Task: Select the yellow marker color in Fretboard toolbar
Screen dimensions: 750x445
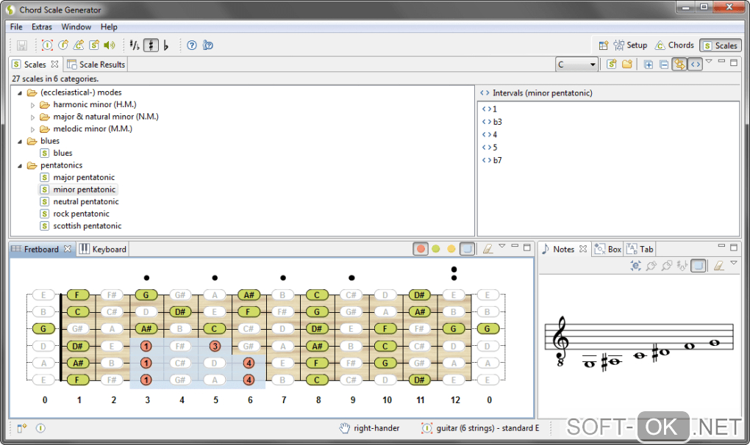Action: coord(451,249)
